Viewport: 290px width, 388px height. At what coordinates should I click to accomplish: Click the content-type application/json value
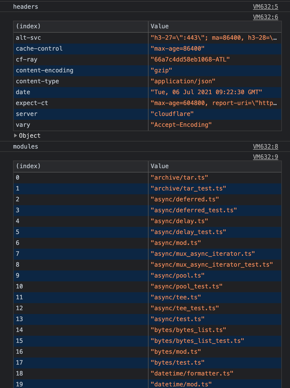183,81
